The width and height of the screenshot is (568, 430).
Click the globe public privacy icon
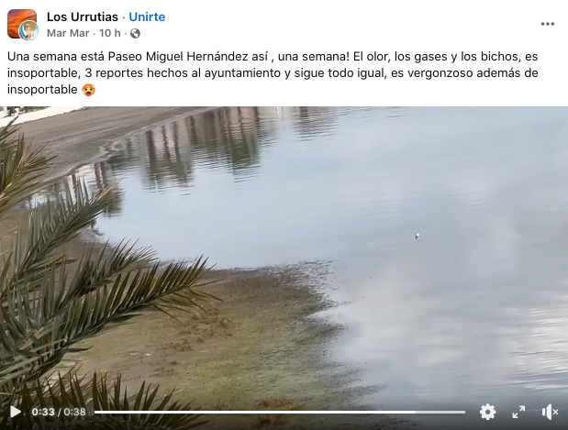(135, 33)
